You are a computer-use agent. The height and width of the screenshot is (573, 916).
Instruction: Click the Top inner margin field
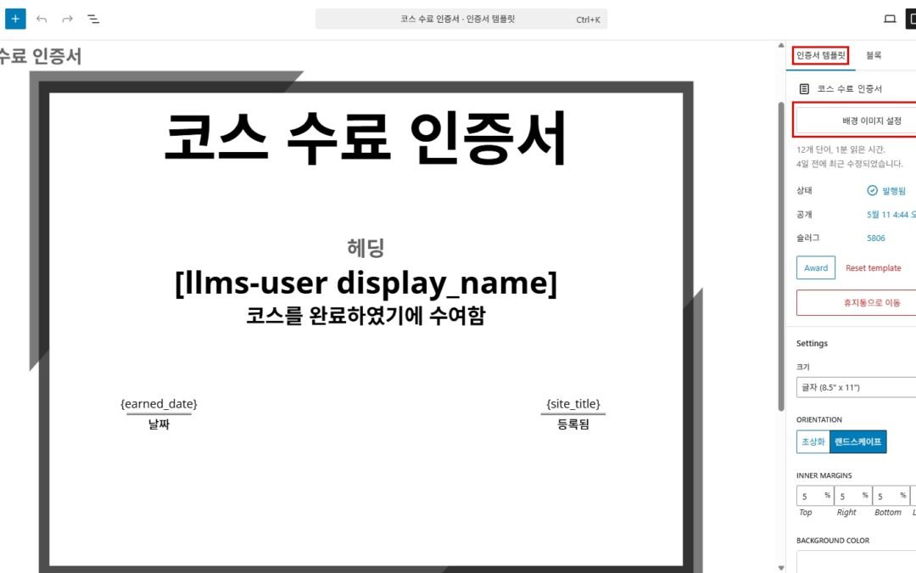click(814, 496)
